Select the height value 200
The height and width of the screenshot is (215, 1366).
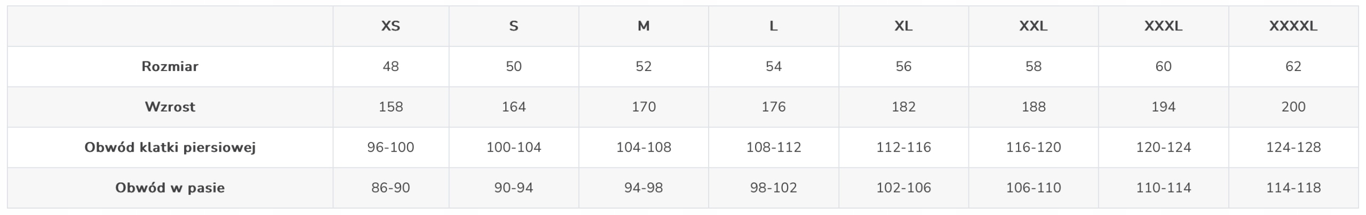tap(1293, 107)
